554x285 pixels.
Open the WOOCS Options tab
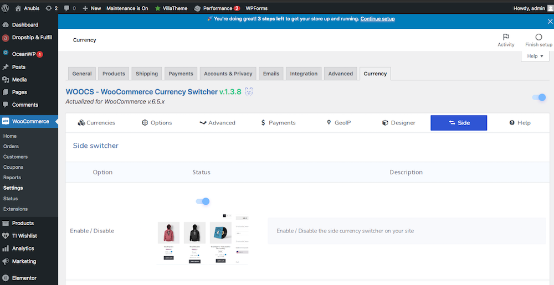pyautogui.click(x=157, y=123)
